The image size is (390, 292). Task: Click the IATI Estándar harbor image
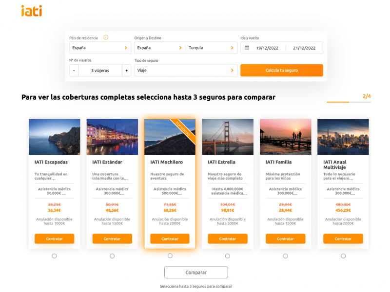[112, 137]
